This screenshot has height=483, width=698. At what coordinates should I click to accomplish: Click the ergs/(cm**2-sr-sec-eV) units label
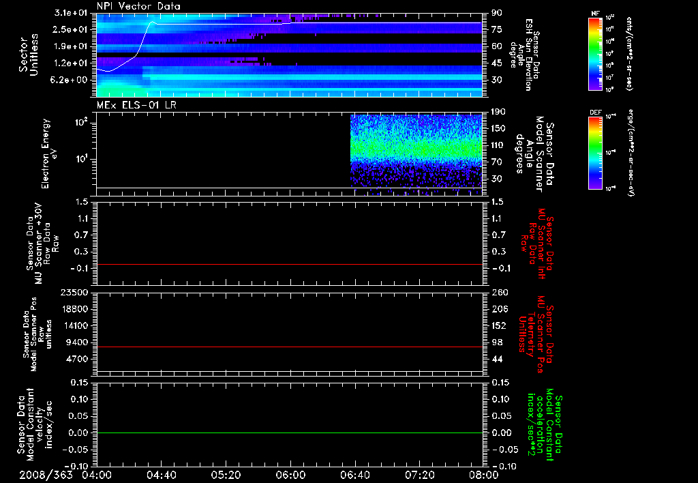pyautogui.click(x=631, y=153)
